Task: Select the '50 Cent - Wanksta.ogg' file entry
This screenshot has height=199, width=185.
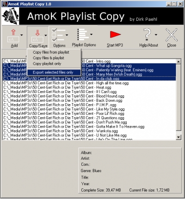Action: point(89,131)
